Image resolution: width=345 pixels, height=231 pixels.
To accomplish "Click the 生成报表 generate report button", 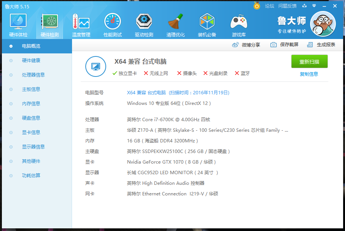I will (321, 45).
